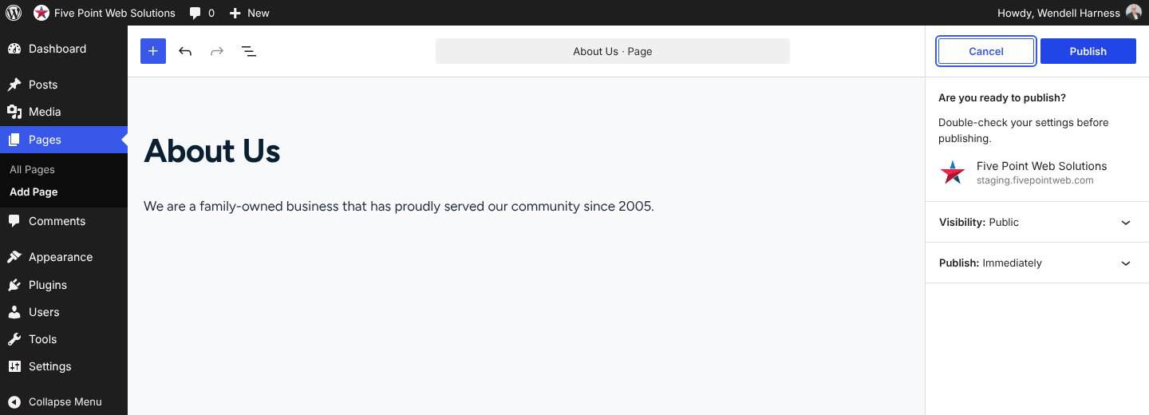1149x415 pixels.
Task: Open the Comments sidebar menu
Action: [x=64, y=221]
